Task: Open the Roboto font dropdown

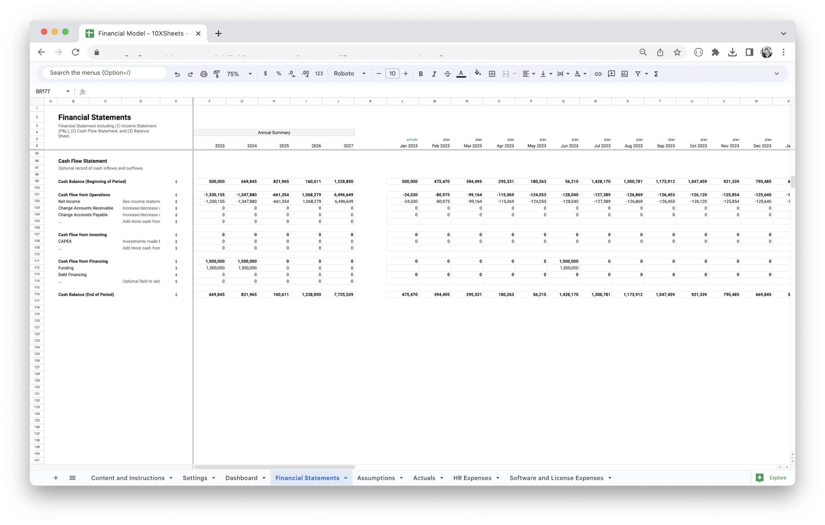Action: (349, 73)
